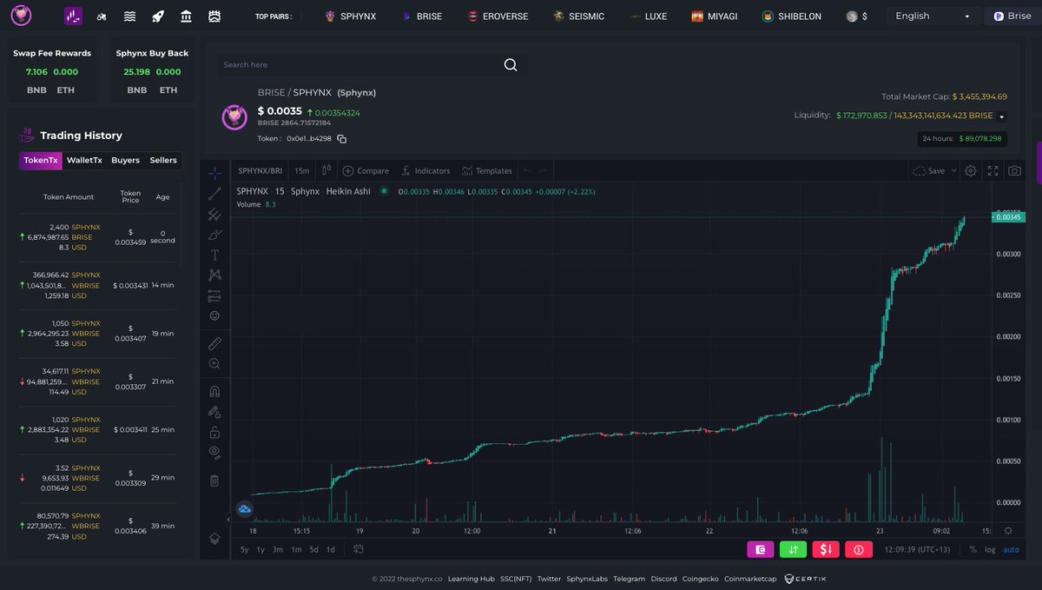Click the Compare symbol button
This screenshot has width=1042, height=590.
tap(366, 171)
